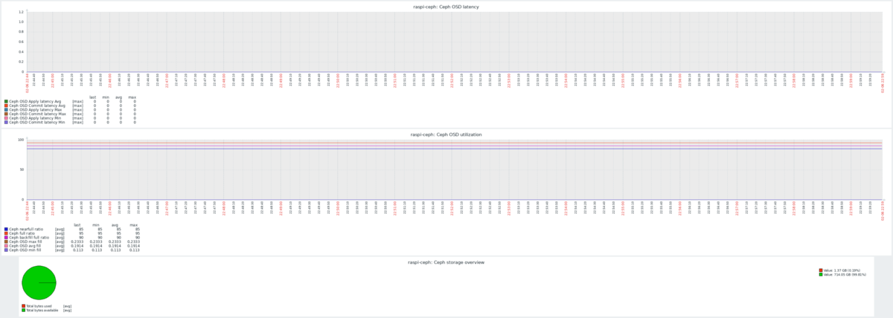Click the 100 label on the utilization graph y-axis
The image size is (893, 318).
21,140
